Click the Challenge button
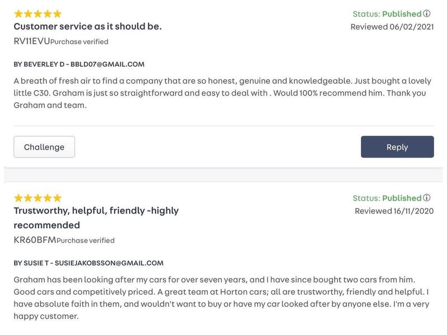 pos(44,147)
